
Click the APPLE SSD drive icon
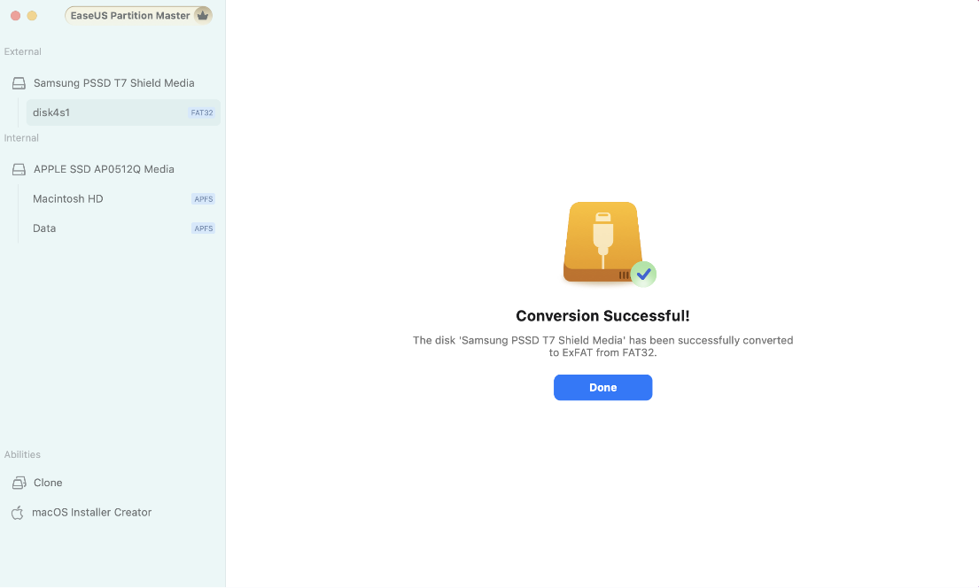tap(19, 169)
